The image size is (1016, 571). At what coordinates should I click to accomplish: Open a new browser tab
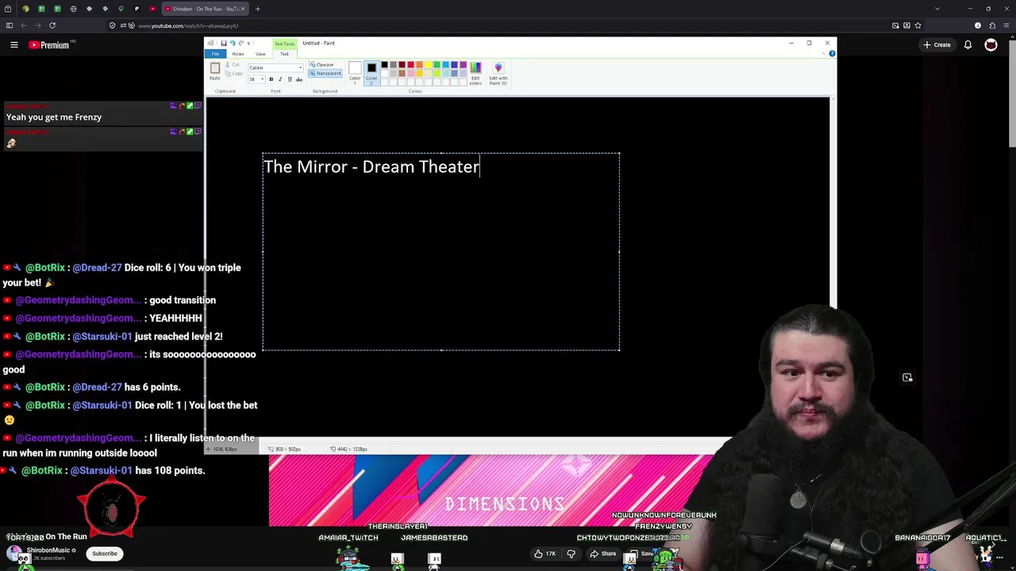[x=257, y=9]
